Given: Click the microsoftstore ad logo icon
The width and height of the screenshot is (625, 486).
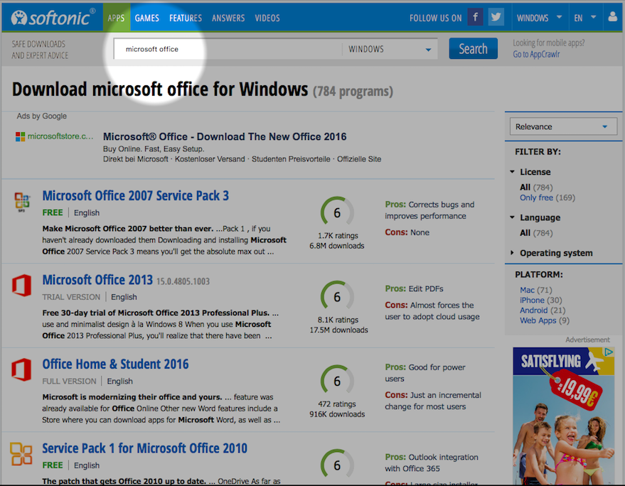Looking at the screenshot, I should 21,136.
